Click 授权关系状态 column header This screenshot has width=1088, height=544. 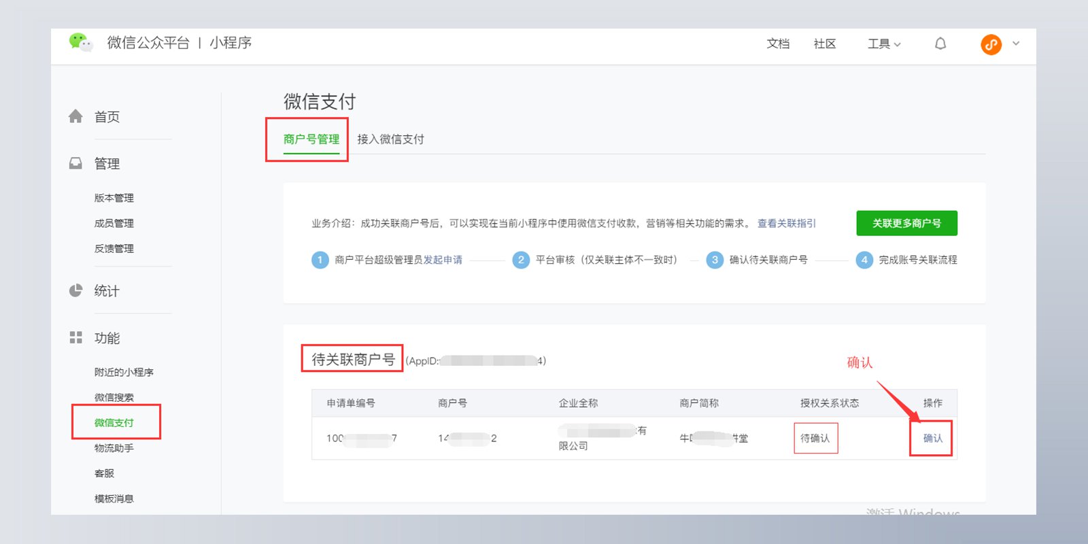pyautogui.click(x=830, y=403)
